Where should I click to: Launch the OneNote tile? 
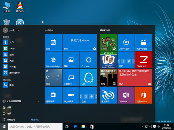click(126, 95)
